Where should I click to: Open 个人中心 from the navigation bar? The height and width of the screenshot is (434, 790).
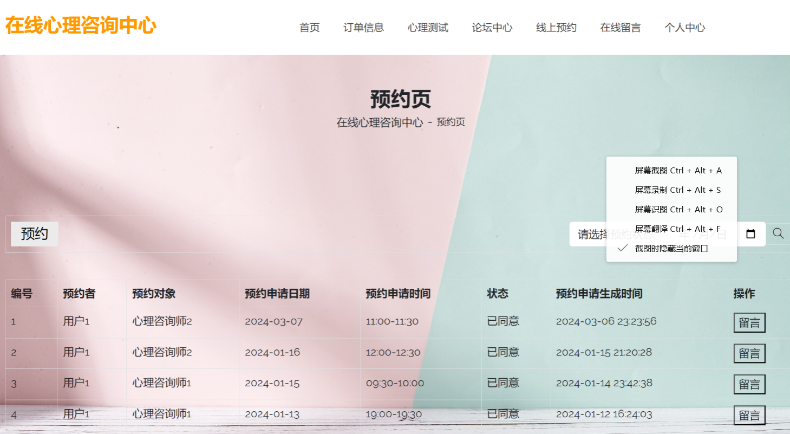(x=684, y=28)
